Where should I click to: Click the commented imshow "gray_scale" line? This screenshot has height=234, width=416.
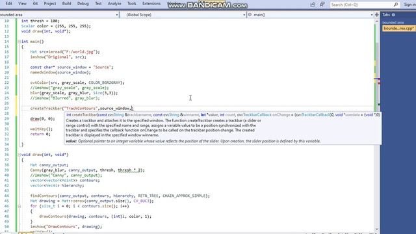coord(70,88)
